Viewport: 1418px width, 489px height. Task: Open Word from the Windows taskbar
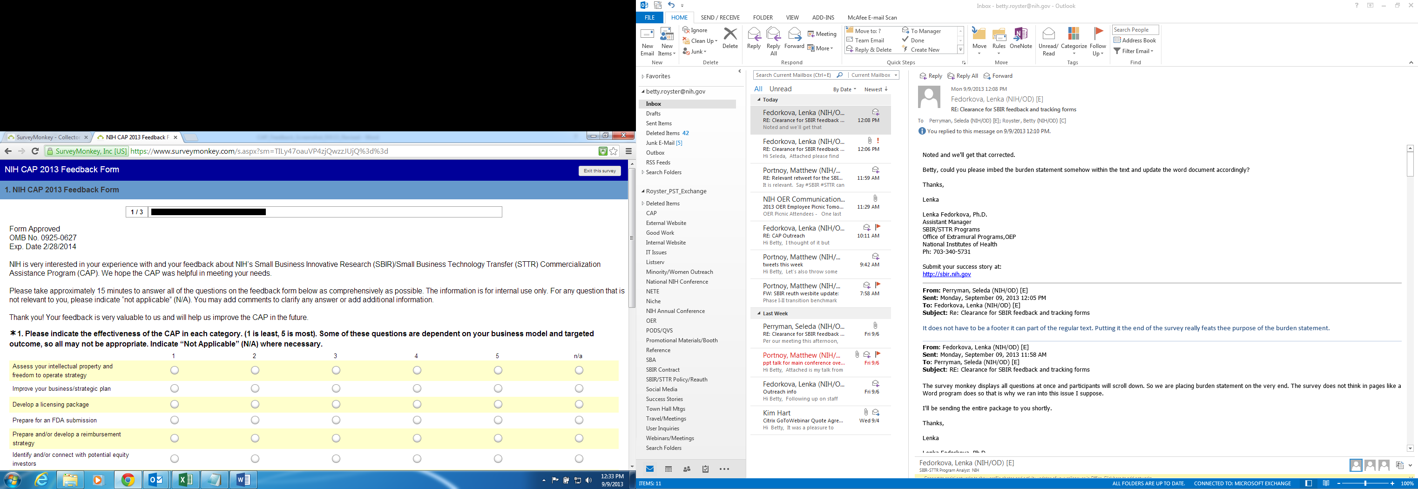[243, 480]
